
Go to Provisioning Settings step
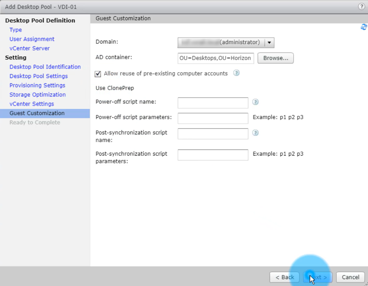coord(37,85)
